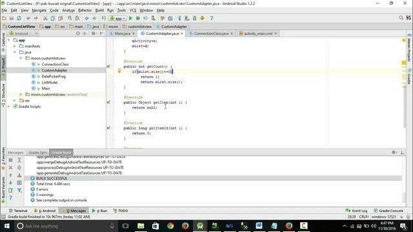Open the TODO tool window
This screenshot has width=413, height=232.
121,211
